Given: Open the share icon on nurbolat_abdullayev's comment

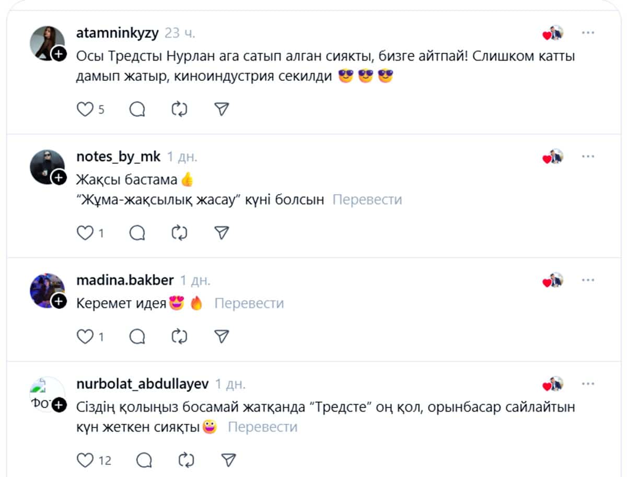Looking at the screenshot, I should (x=228, y=460).
